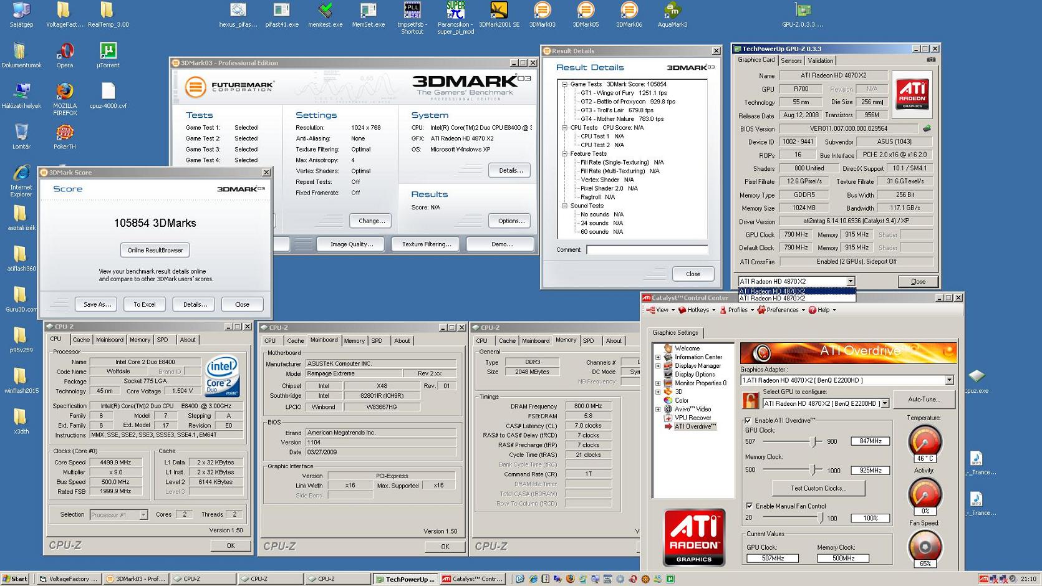Image resolution: width=1042 pixels, height=586 pixels.
Task: Click Test Custom Clocks button
Action: (x=818, y=488)
